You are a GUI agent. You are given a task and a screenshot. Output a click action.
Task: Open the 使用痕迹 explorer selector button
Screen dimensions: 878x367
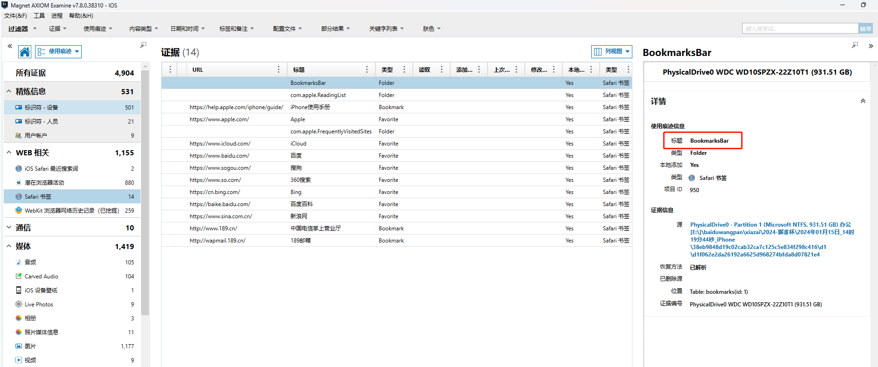pos(58,51)
